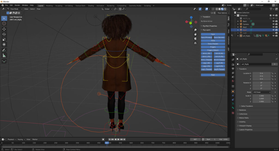Pick the Annotate tool

click(4, 50)
